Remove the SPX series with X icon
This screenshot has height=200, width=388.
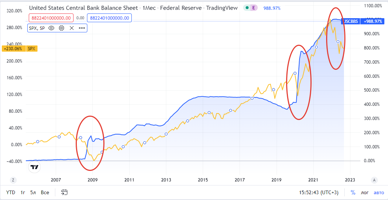(x=71, y=28)
